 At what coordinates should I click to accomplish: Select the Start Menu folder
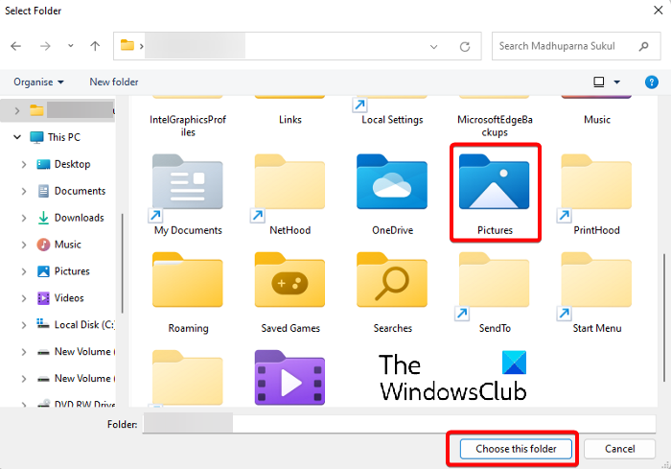pos(596,293)
